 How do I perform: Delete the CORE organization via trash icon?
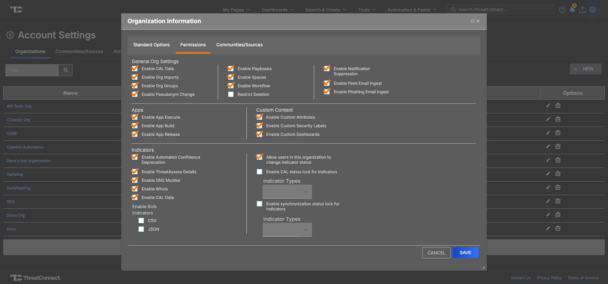(558, 133)
